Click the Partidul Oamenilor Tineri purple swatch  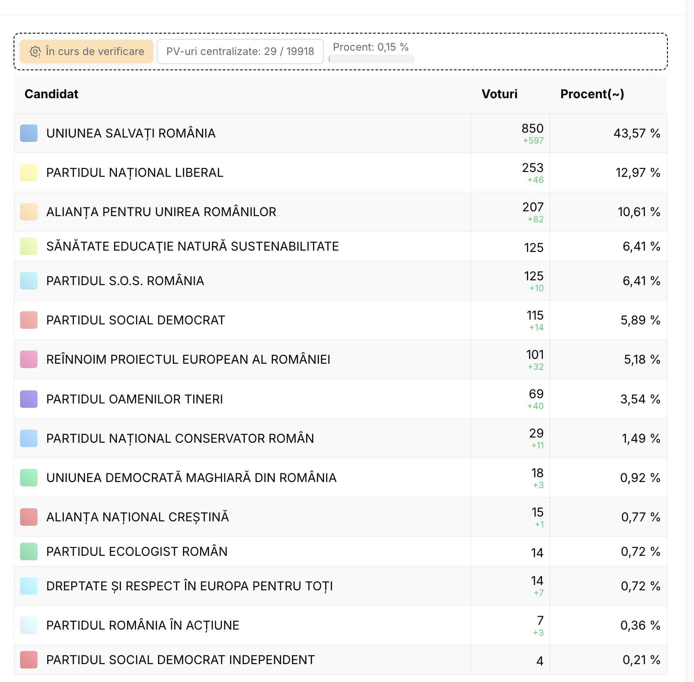29,399
